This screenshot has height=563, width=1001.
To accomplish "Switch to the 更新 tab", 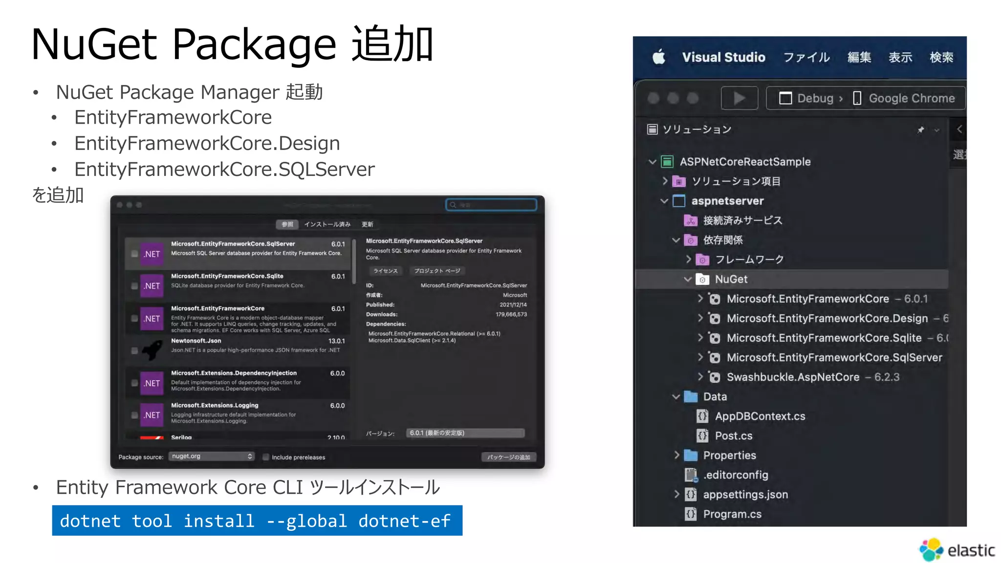I will pos(368,224).
